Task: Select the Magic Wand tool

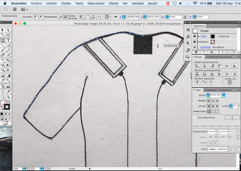Action: [x=3, y=35]
